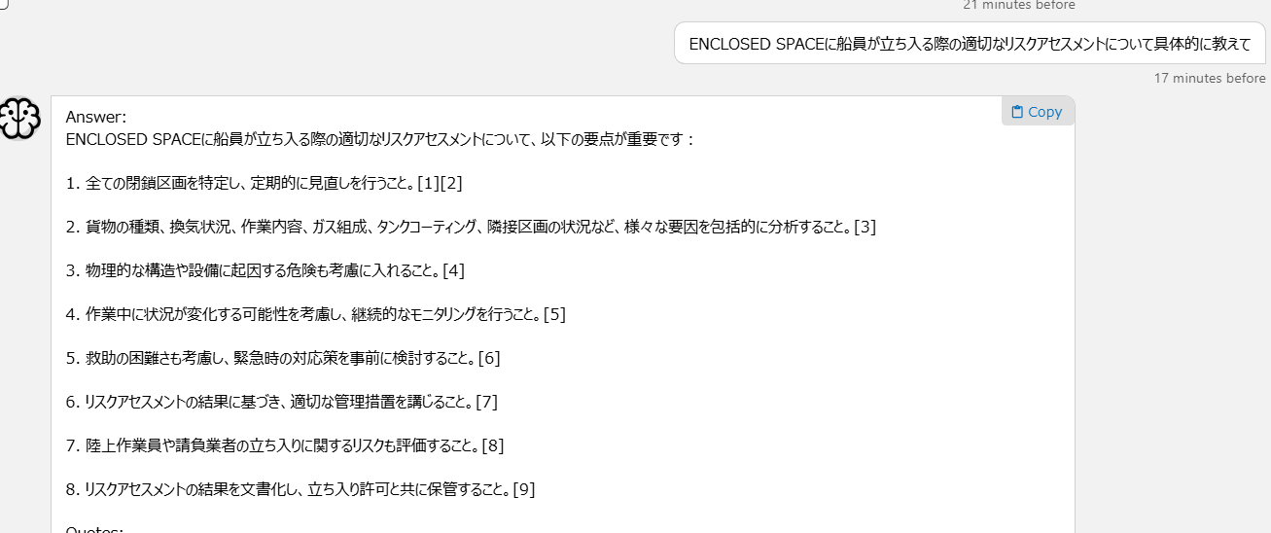Click the clipboard icon on the Copy button
This screenshot has height=533, width=1271.
tap(1017, 112)
